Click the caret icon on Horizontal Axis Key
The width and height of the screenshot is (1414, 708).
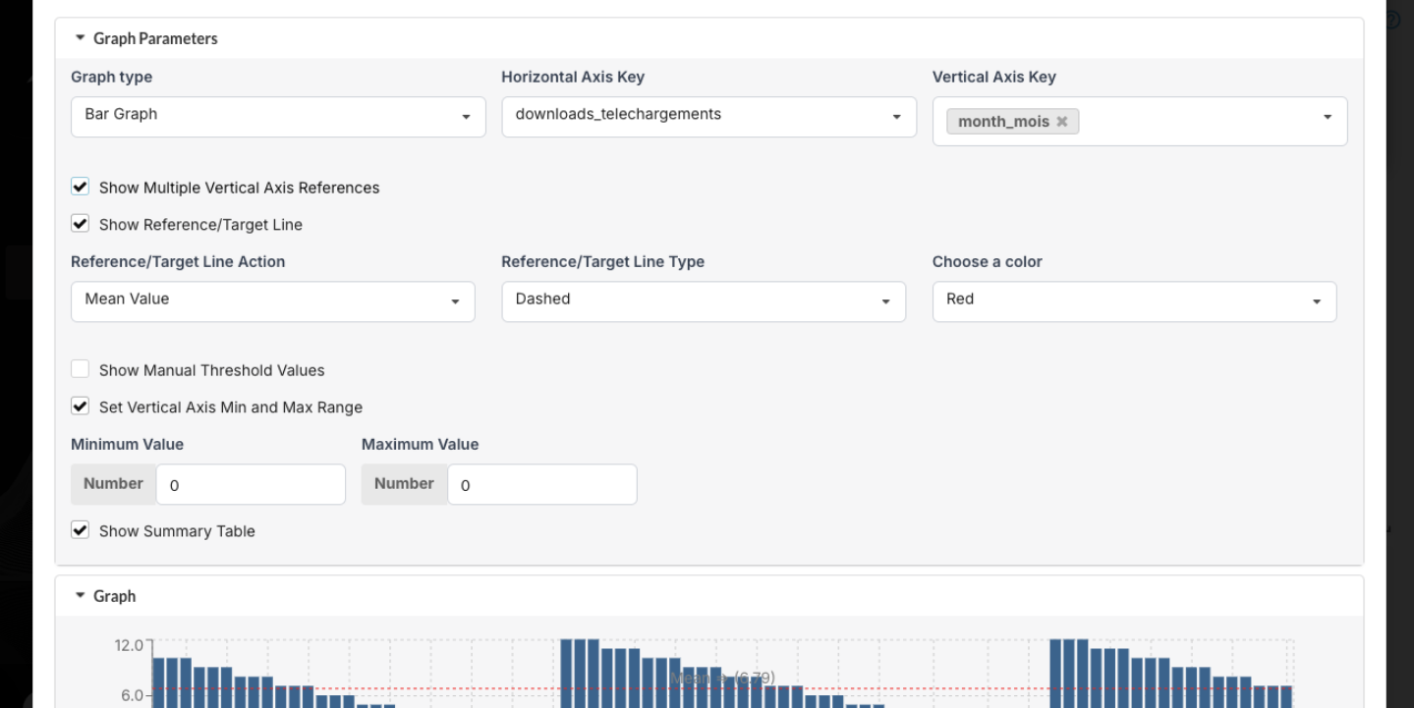coord(896,116)
